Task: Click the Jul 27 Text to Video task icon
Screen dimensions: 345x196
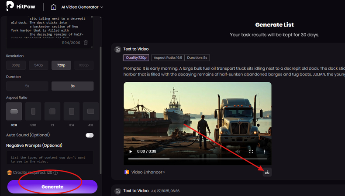Action: click(118, 191)
